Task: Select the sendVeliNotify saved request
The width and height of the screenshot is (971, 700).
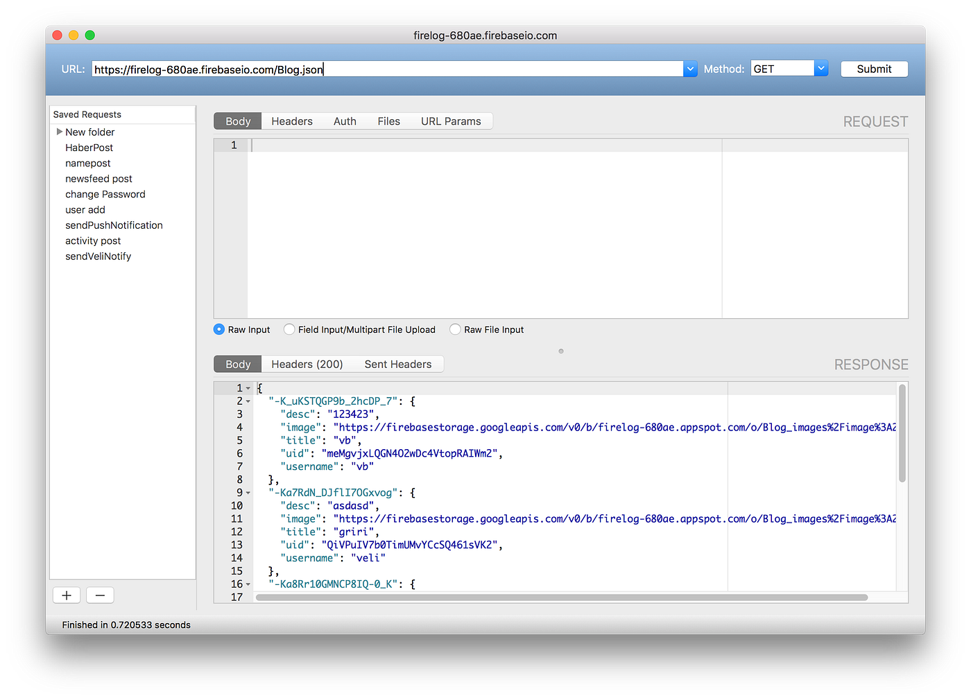Action: 98,256
